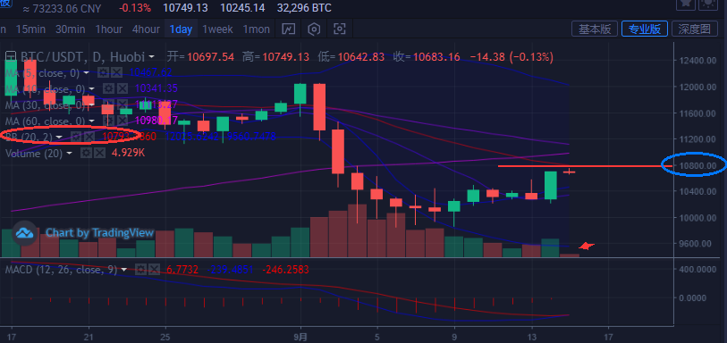Open settings gear for MA (30, close, 0)

[108, 105]
